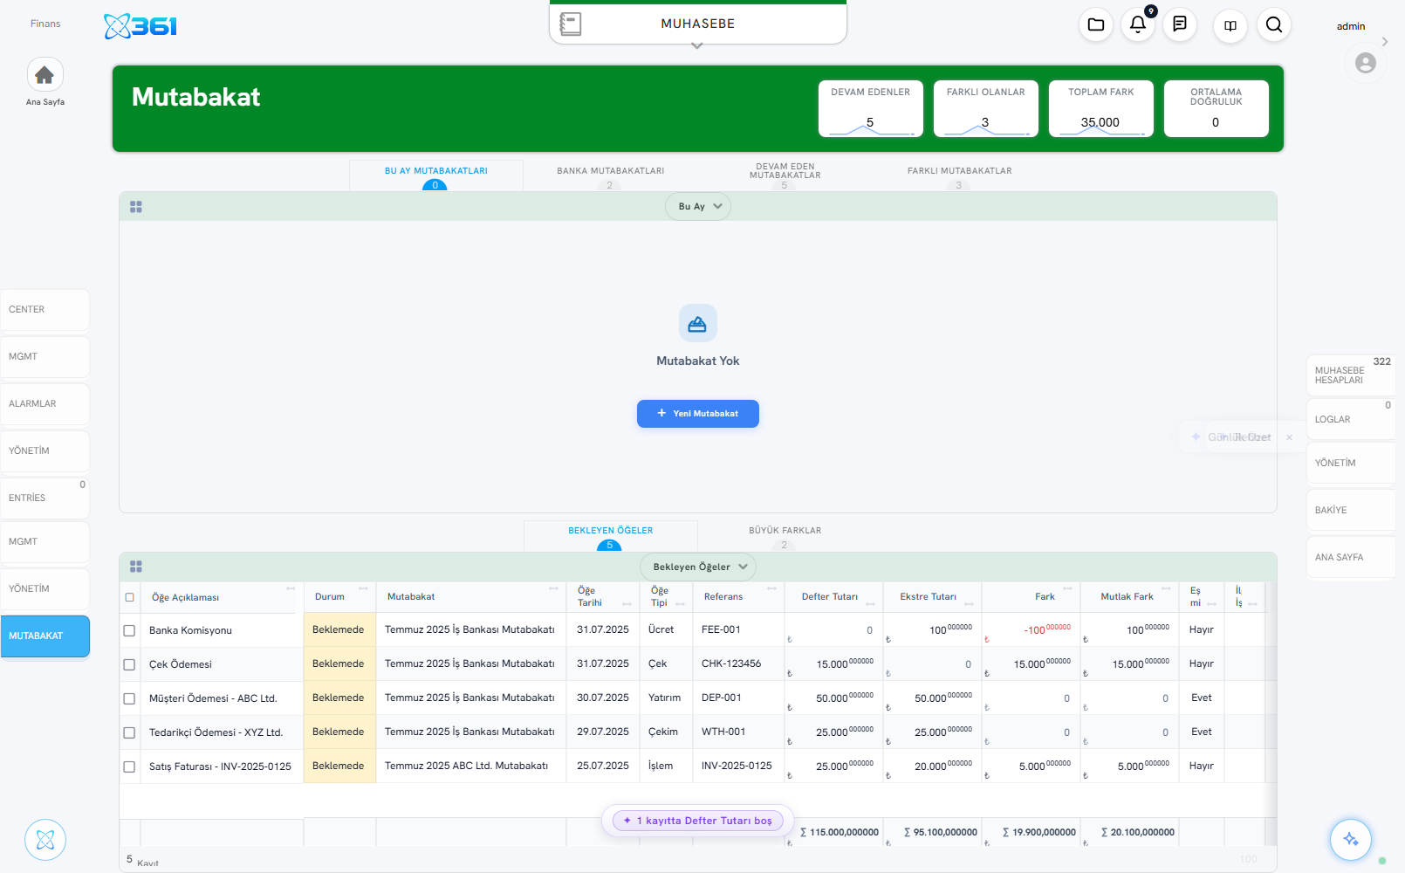Viewport: 1405px width, 873px height.
Task: Open grid view icon in Bu Ay panel
Action: 136,207
